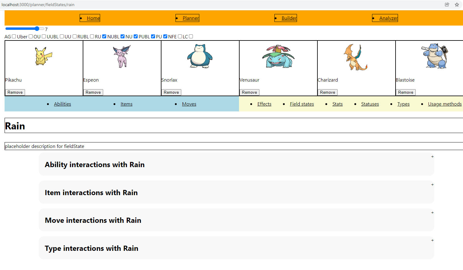Open the Abilities section
This screenshot has width=463, height=270.
[63, 104]
